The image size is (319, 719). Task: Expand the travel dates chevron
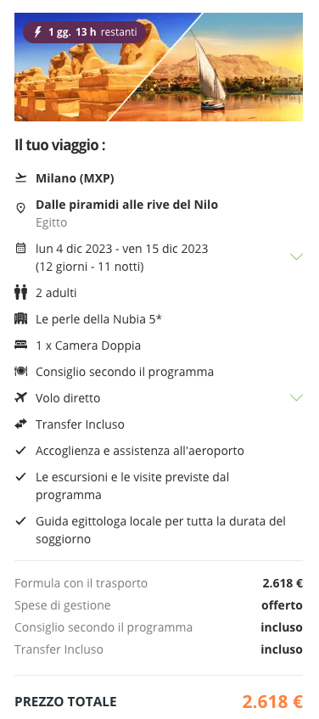[297, 256]
